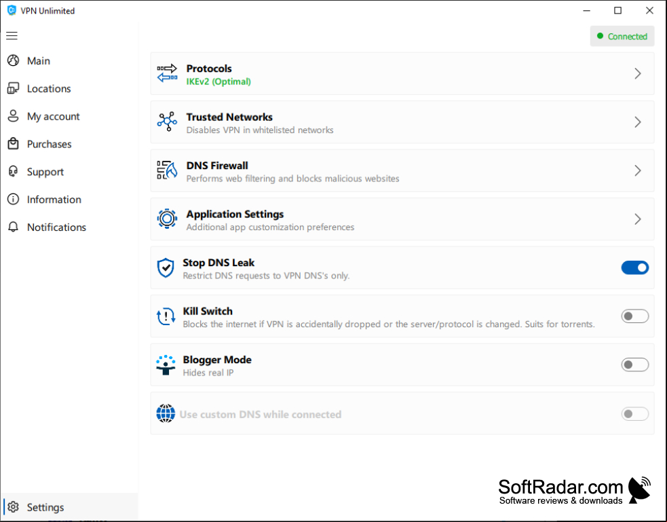
Task: Click the Use custom DNS while connected label
Action: pyautogui.click(x=261, y=414)
